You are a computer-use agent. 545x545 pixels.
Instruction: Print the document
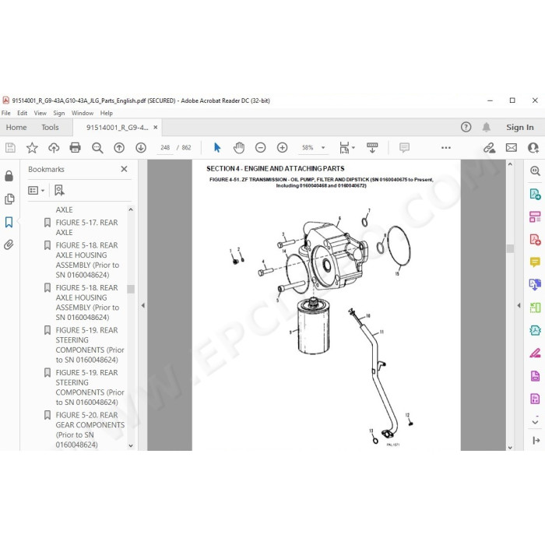pyautogui.click(x=75, y=148)
